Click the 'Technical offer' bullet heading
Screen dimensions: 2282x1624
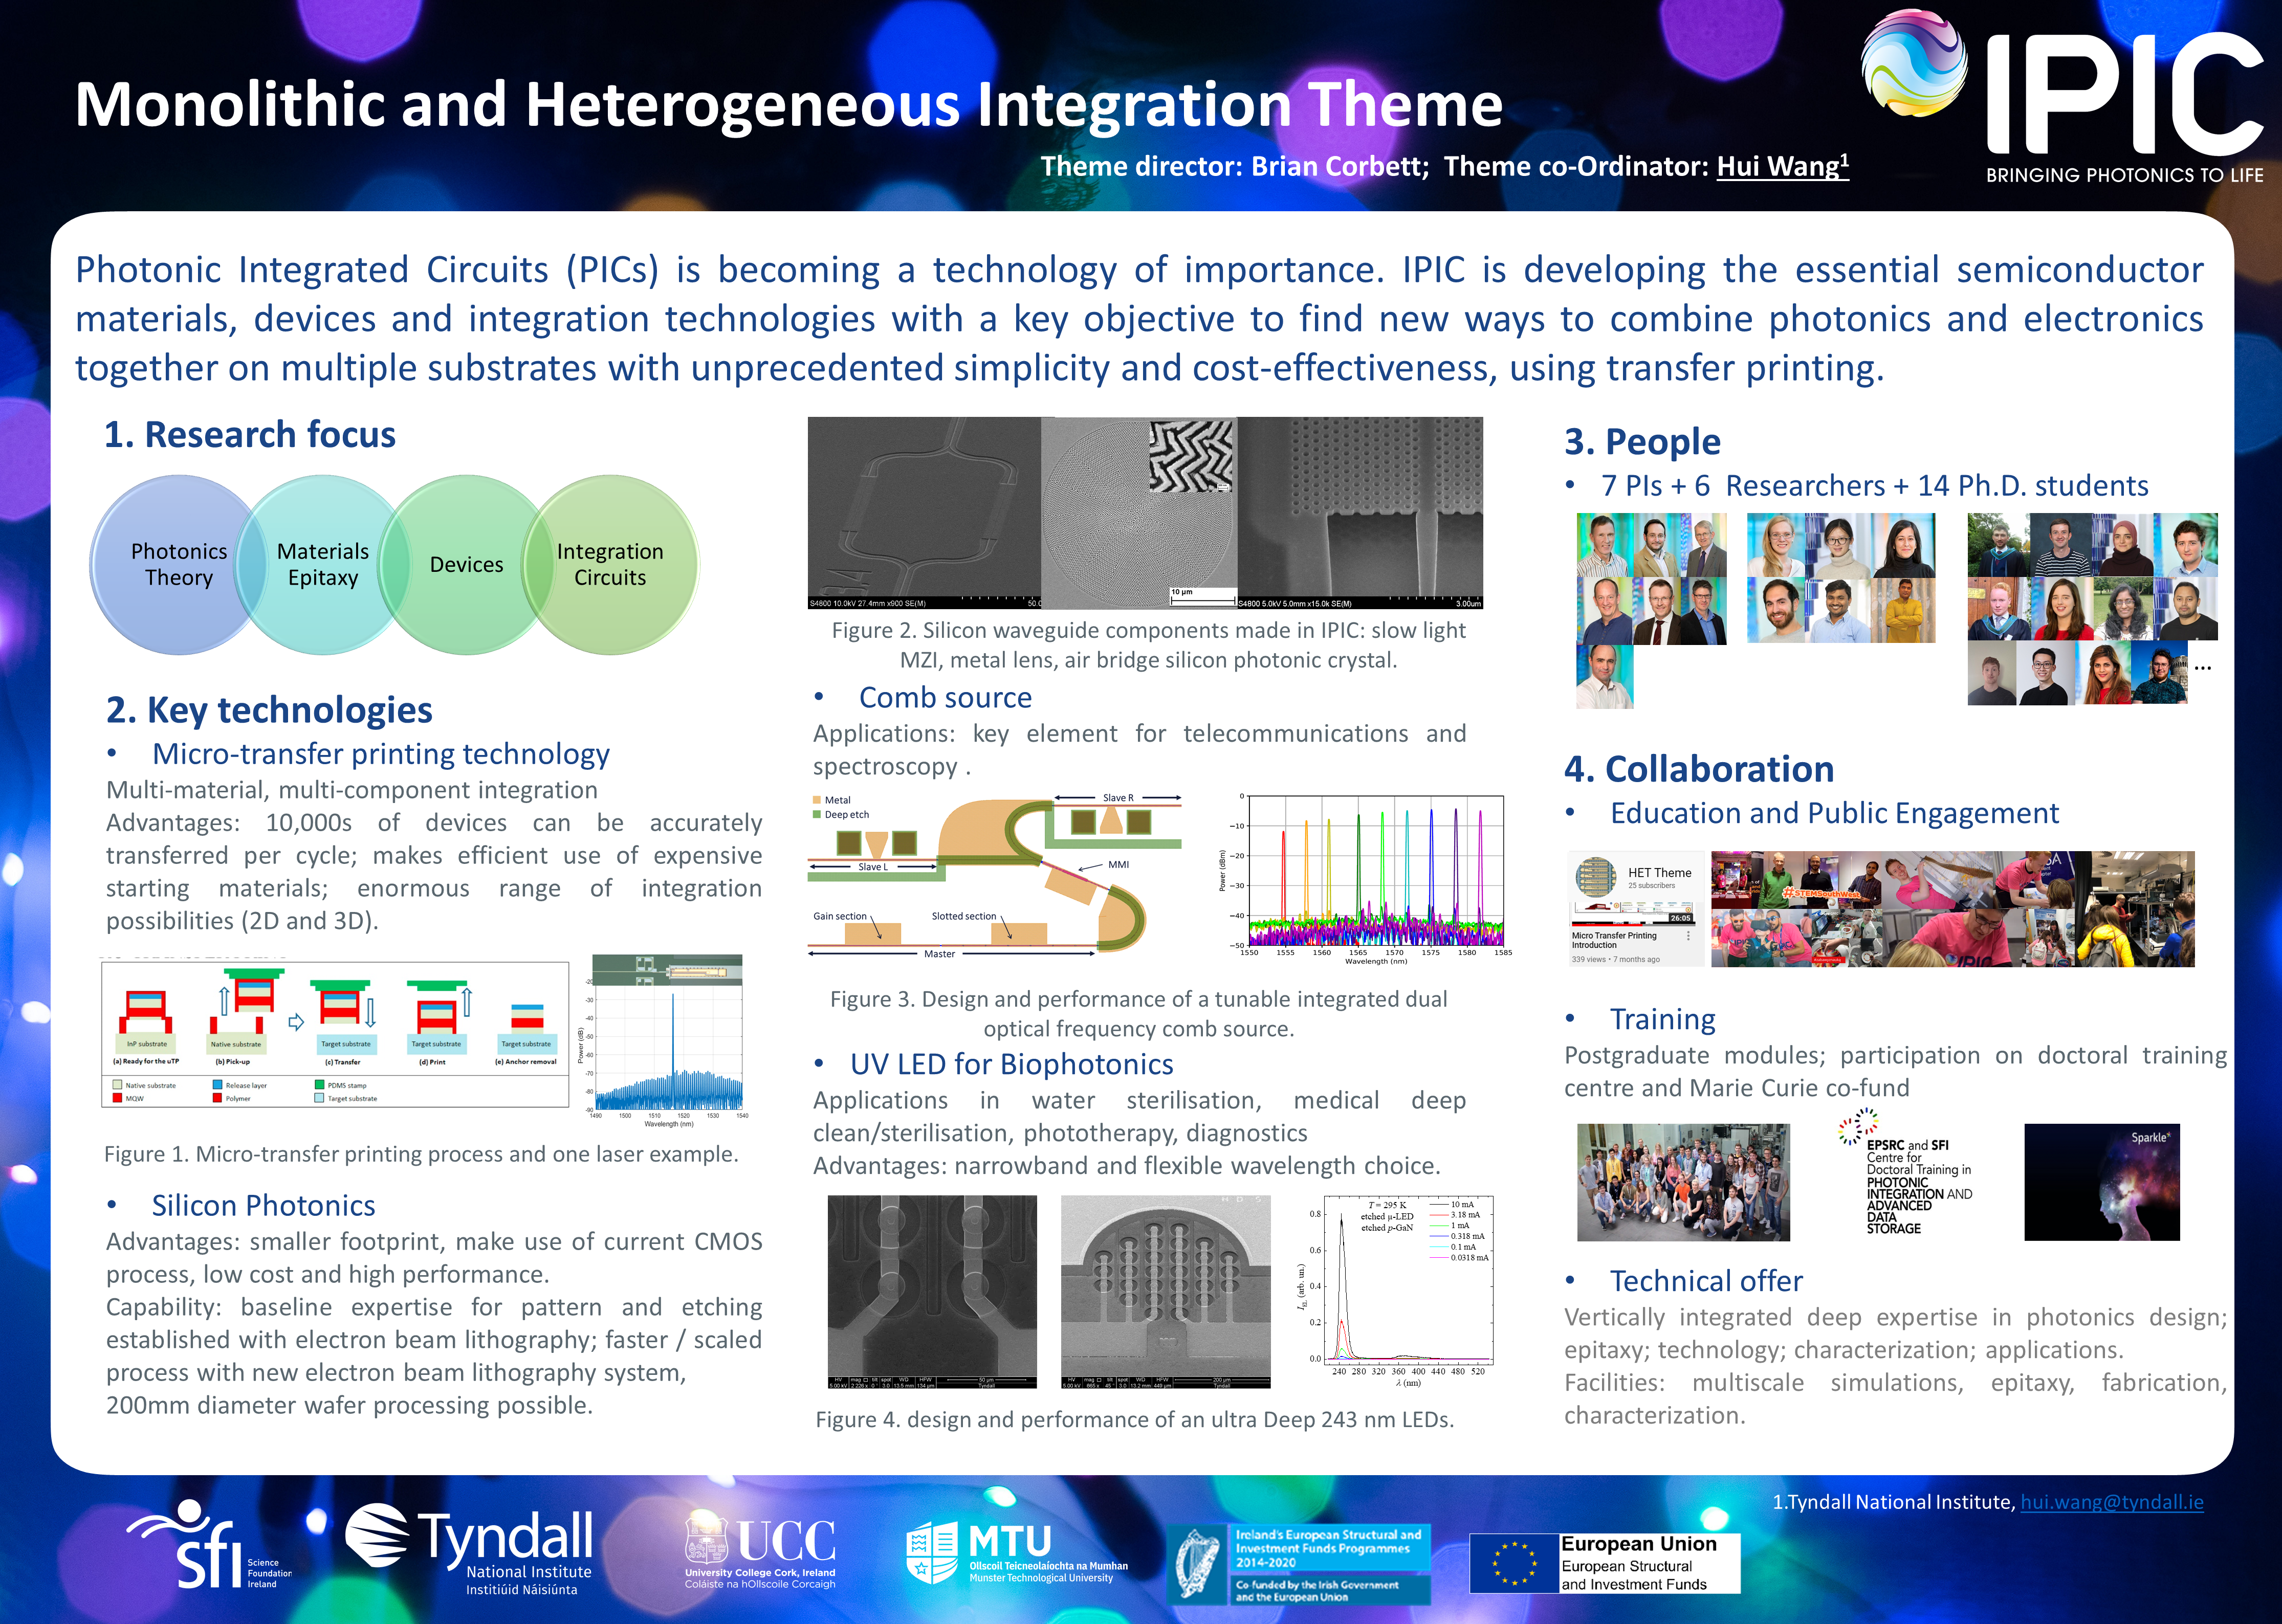[x=1706, y=1282]
